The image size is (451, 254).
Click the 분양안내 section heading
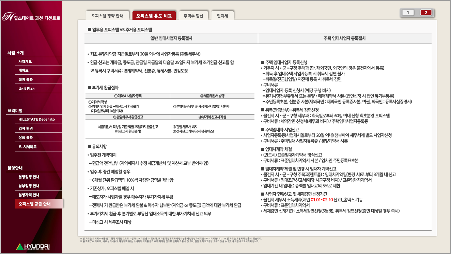tap(15, 168)
